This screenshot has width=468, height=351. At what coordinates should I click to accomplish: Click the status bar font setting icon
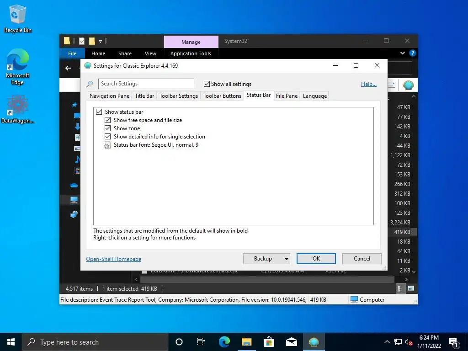click(107, 145)
